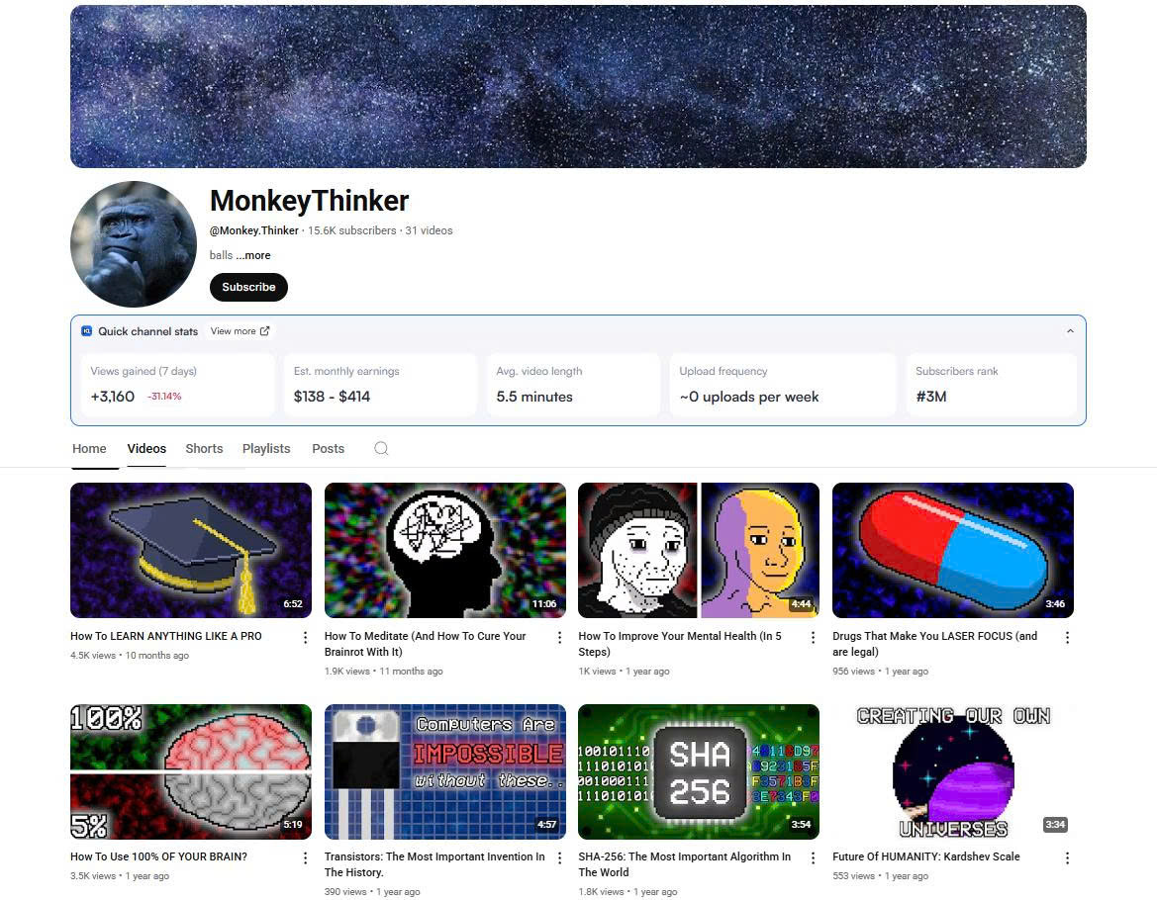Collapse the Quick channel stats panel
Screen dimensions: 1157x900
point(1070,331)
